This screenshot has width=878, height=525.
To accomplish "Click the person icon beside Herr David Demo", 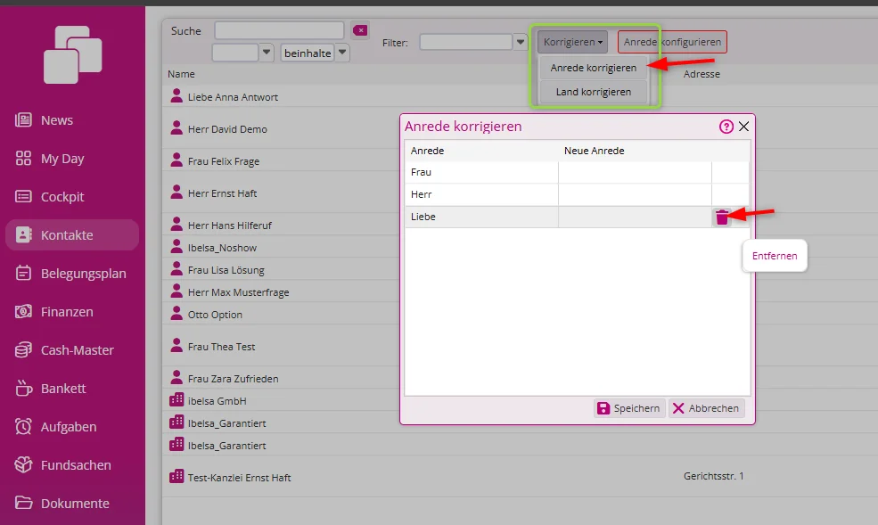I will pos(176,128).
